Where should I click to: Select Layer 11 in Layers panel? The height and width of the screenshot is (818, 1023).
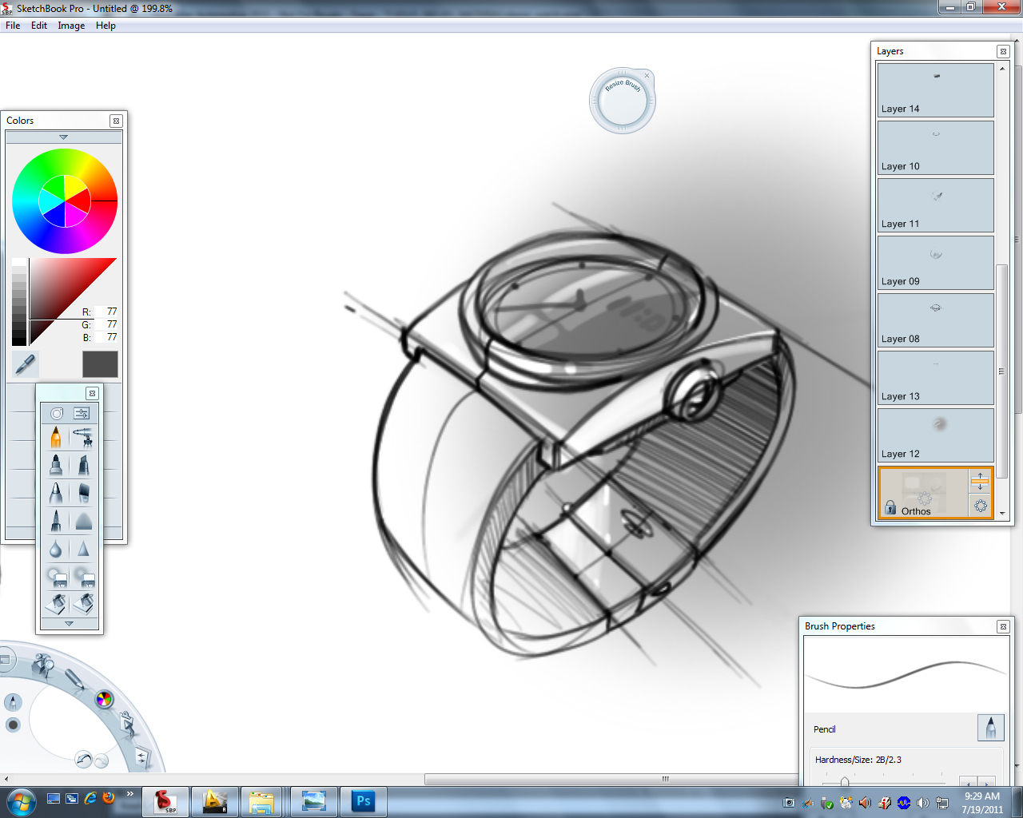click(x=936, y=205)
